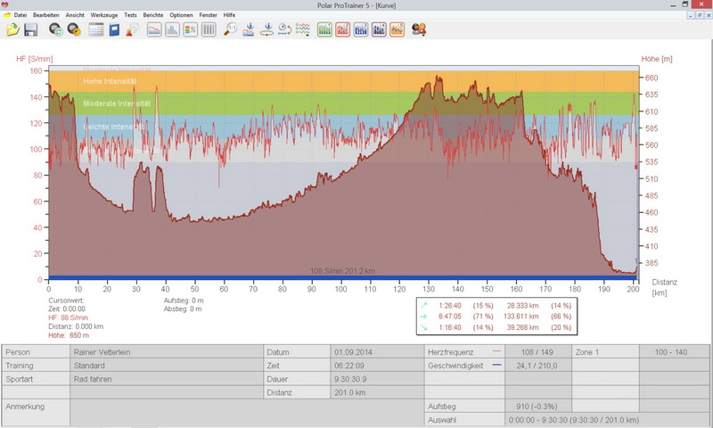Screen dimensions: 713x428
Task: Click the green chart toolbar icon
Action: click(324, 29)
